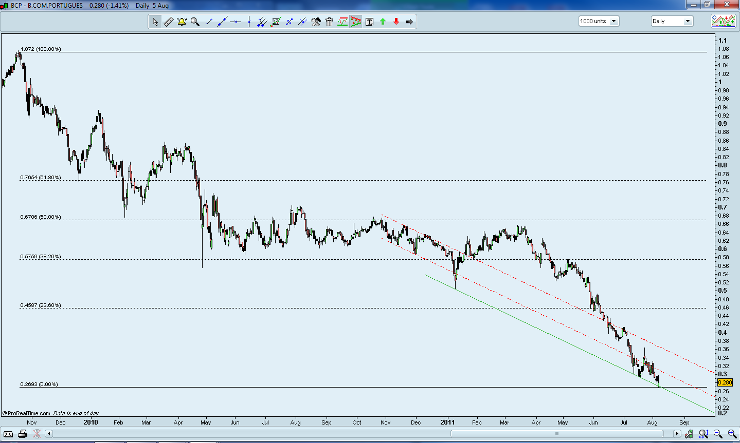Click the scrollbar left arrow
This screenshot has height=443, width=740.
49,434
